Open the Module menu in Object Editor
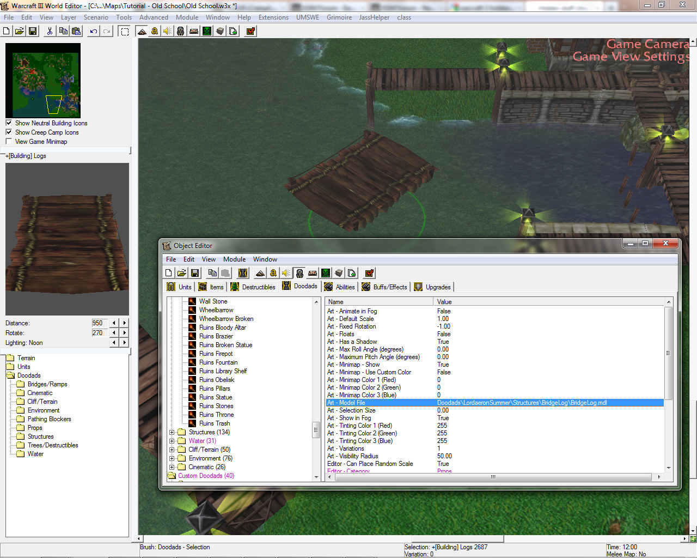The width and height of the screenshot is (697, 558). point(234,259)
